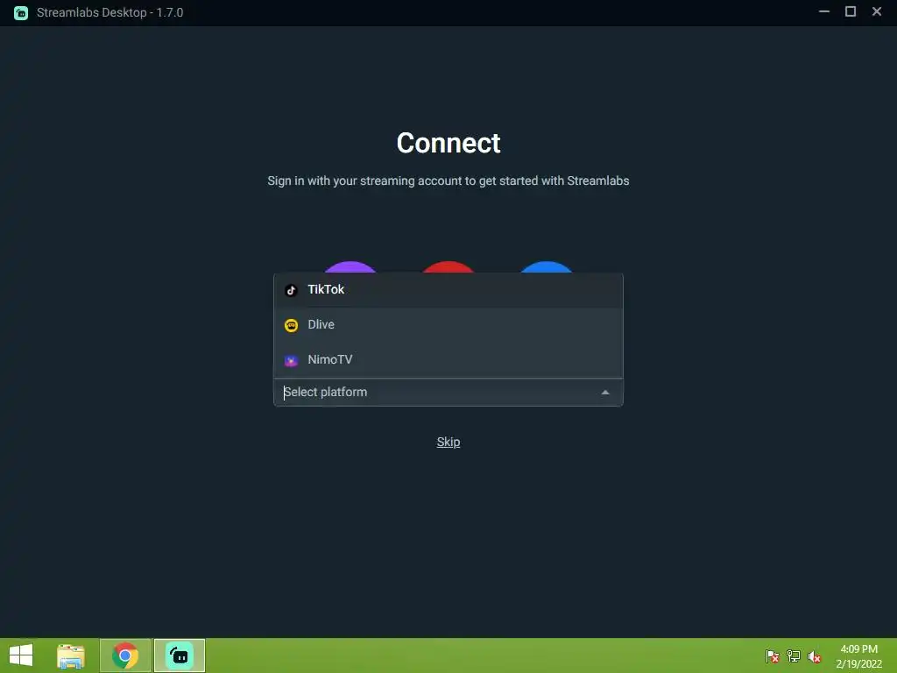Collapse the Select platform dropdown arrow
The image size is (897, 673).
coord(605,393)
